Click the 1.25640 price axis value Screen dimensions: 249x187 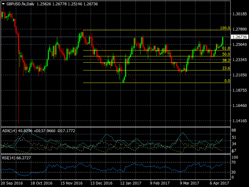(x=239, y=45)
